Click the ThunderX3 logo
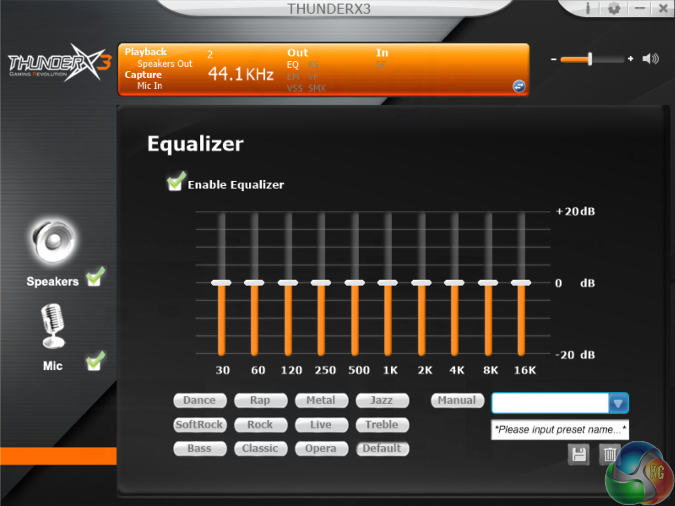The width and height of the screenshot is (675, 506). tap(60, 63)
